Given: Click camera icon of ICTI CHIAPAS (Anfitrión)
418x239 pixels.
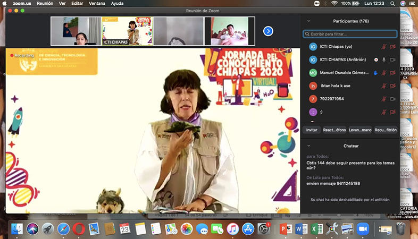Looking at the screenshot, I should pyautogui.click(x=392, y=60).
